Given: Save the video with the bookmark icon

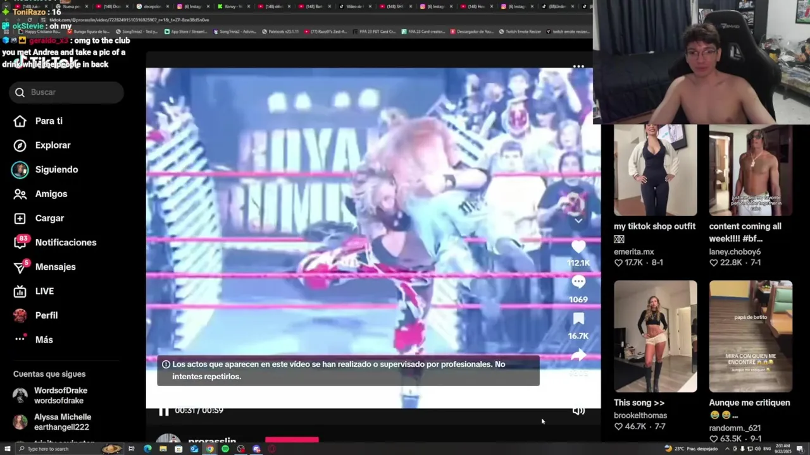Looking at the screenshot, I should pyautogui.click(x=578, y=319).
